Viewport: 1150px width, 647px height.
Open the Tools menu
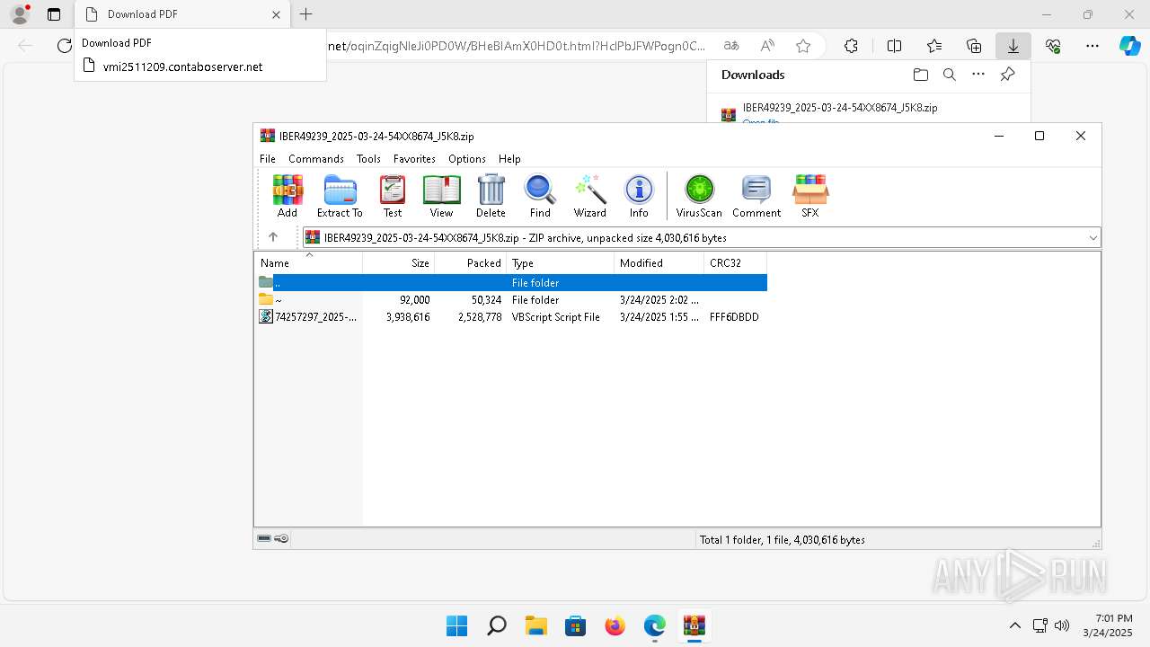[368, 158]
